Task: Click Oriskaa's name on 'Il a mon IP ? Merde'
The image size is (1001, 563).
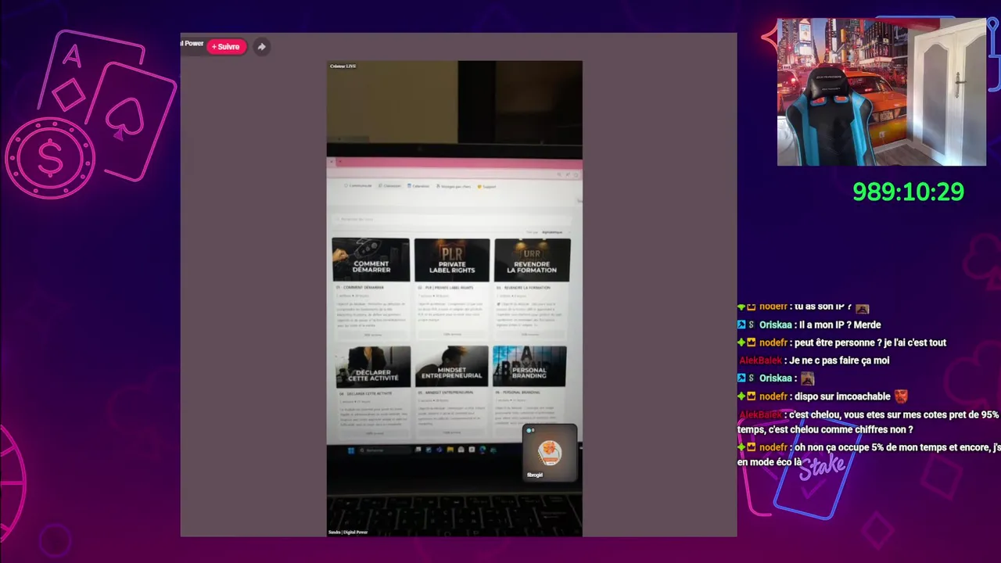Action: (776, 325)
